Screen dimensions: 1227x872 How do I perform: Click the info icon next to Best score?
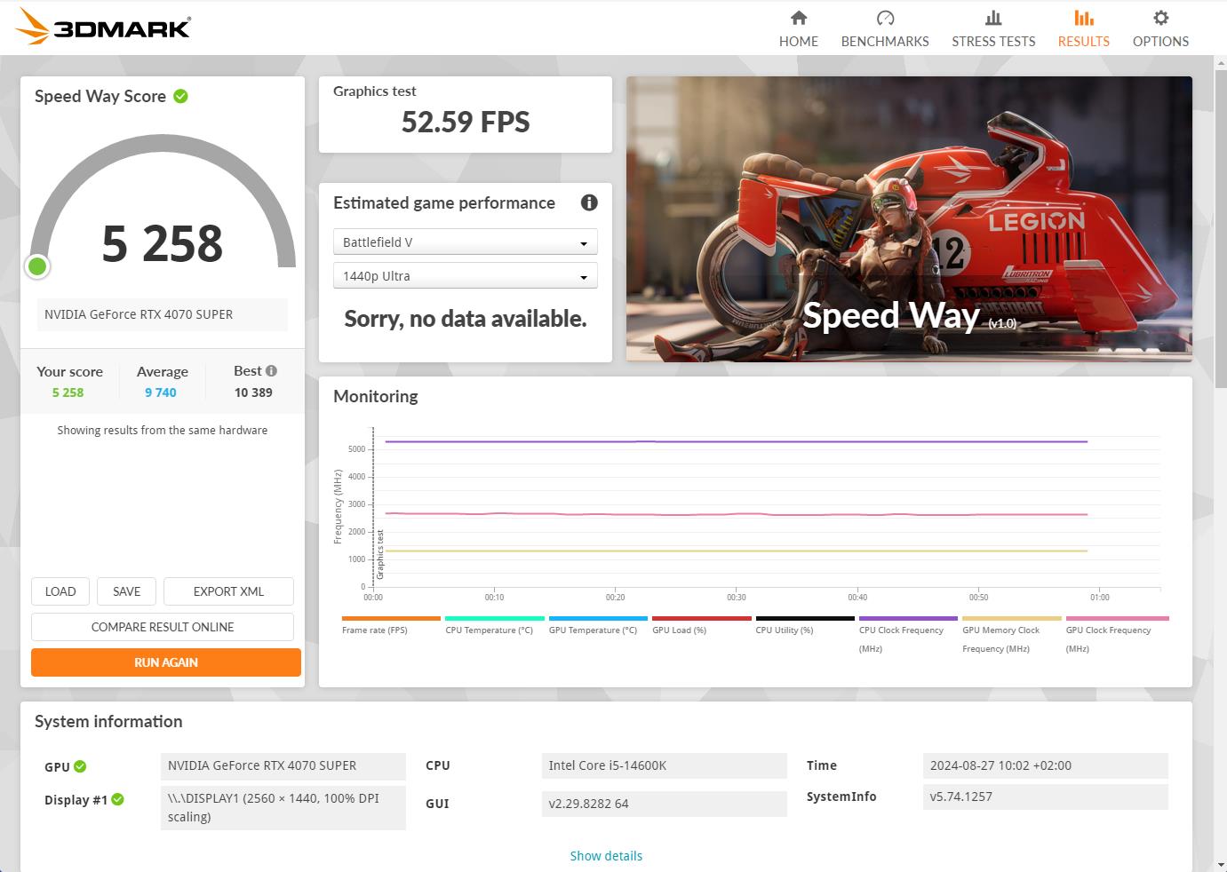271,371
